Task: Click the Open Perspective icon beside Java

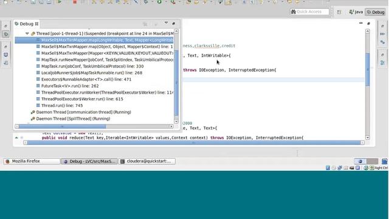Action: [x=339, y=12]
